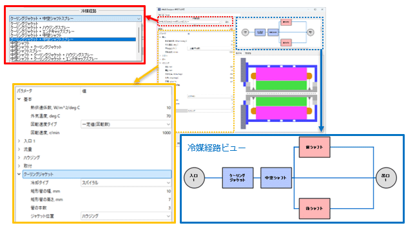This screenshot has width=406, height=232.
Task: Open the 冷媒経路 coolant path combo box
Action: (75, 19)
